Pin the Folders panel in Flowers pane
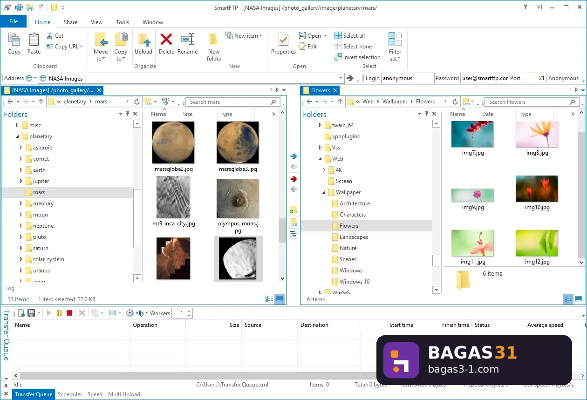587x400 pixels. pyautogui.click(x=427, y=114)
